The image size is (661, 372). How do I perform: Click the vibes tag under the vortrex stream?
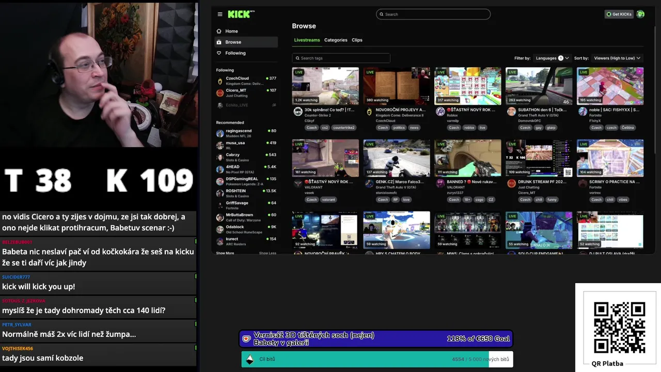point(623,199)
